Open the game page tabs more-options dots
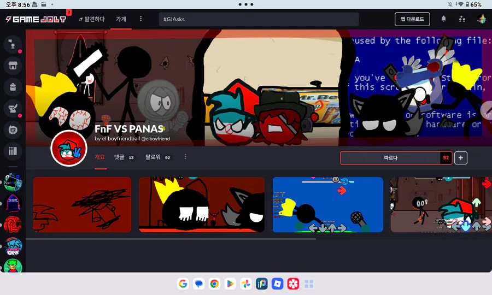 pos(185,157)
